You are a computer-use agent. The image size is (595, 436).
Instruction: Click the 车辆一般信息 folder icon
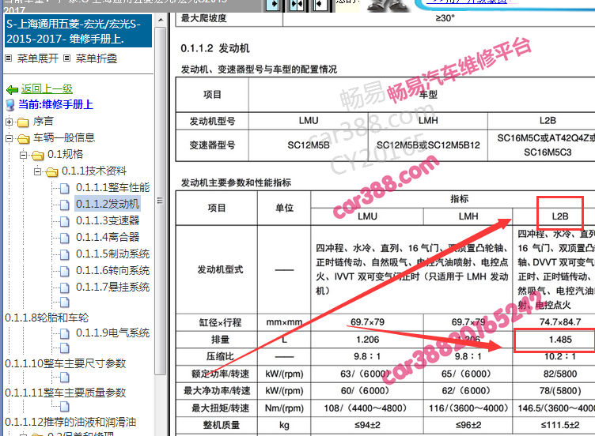[23, 139]
